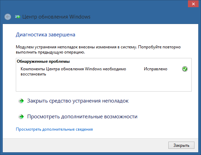201x155 pixels.
Task: Click the Модулем устранения неполадок description paragraph
Action: [98, 50]
